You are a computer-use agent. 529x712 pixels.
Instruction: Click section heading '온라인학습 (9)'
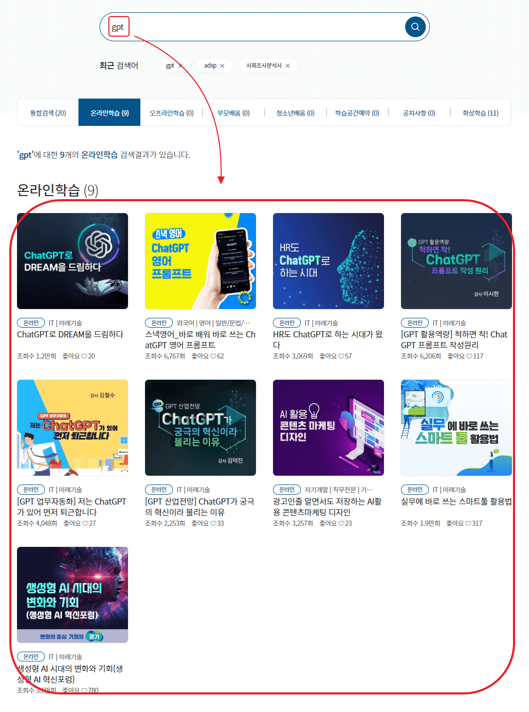click(x=57, y=190)
